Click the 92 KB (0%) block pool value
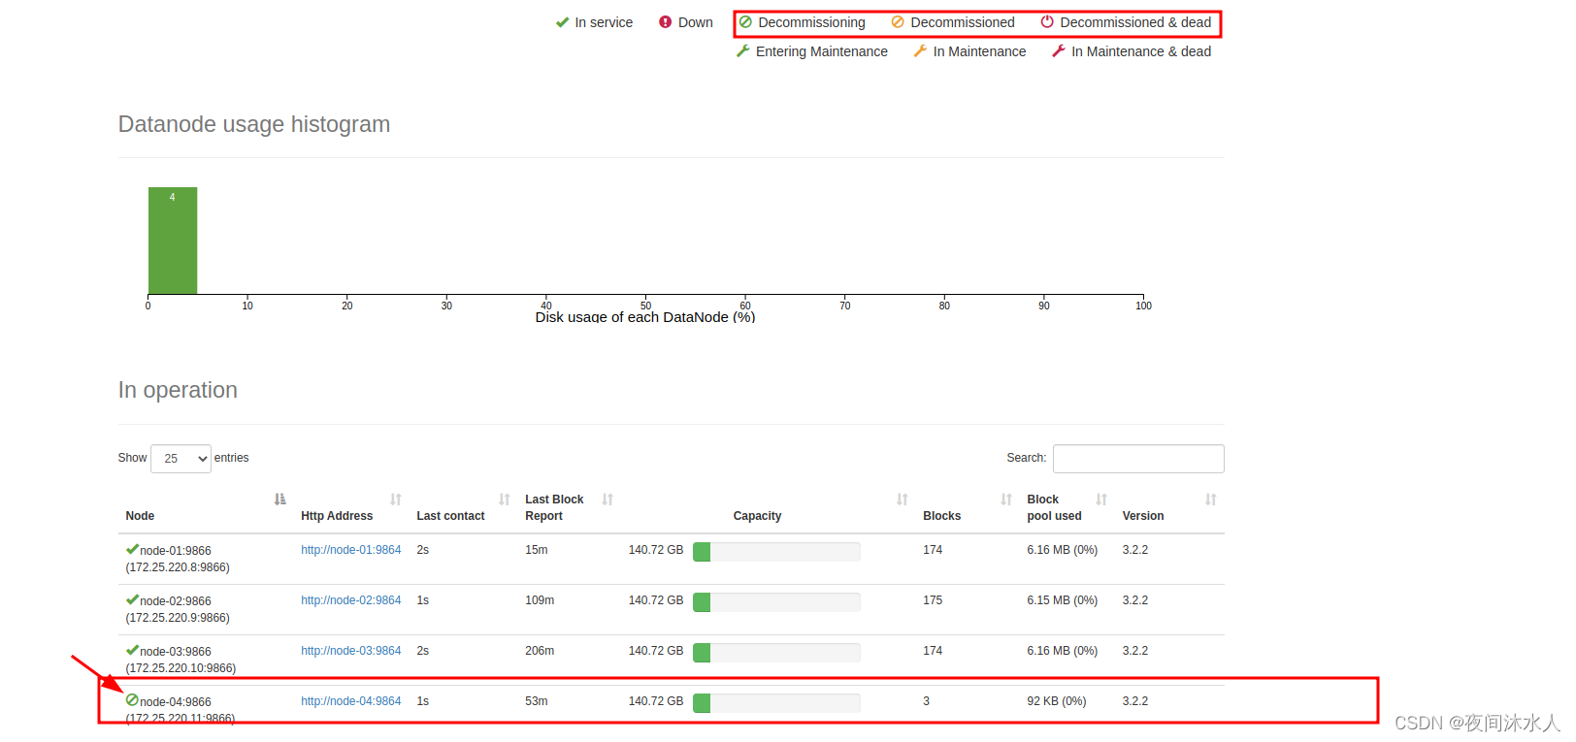 tap(1057, 701)
